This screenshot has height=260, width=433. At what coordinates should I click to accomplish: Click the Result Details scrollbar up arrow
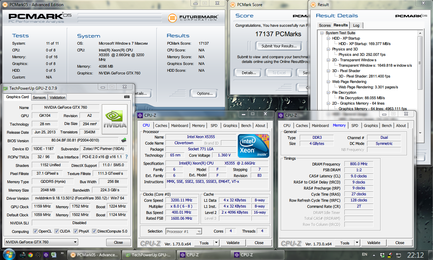(420, 34)
